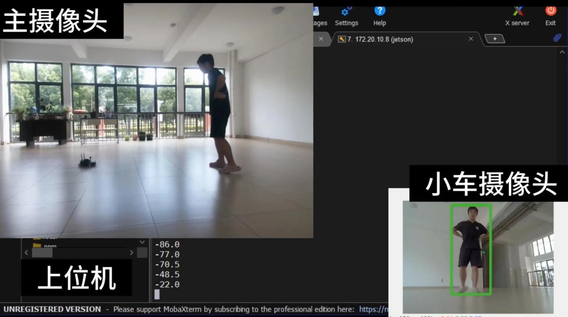Open MobaXterm Settings from the toolbar

[346, 16]
